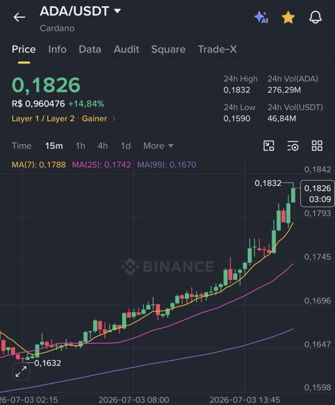
Task: Click the R$ 0,960476 converted price
Action: pos(38,104)
